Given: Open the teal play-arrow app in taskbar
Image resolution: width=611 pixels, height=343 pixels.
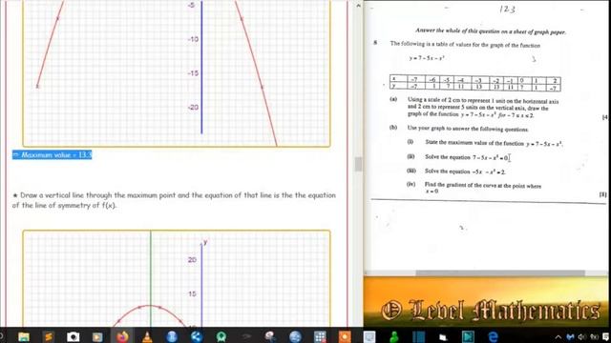Looking at the screenshot, I should click(x=468, y=336).
